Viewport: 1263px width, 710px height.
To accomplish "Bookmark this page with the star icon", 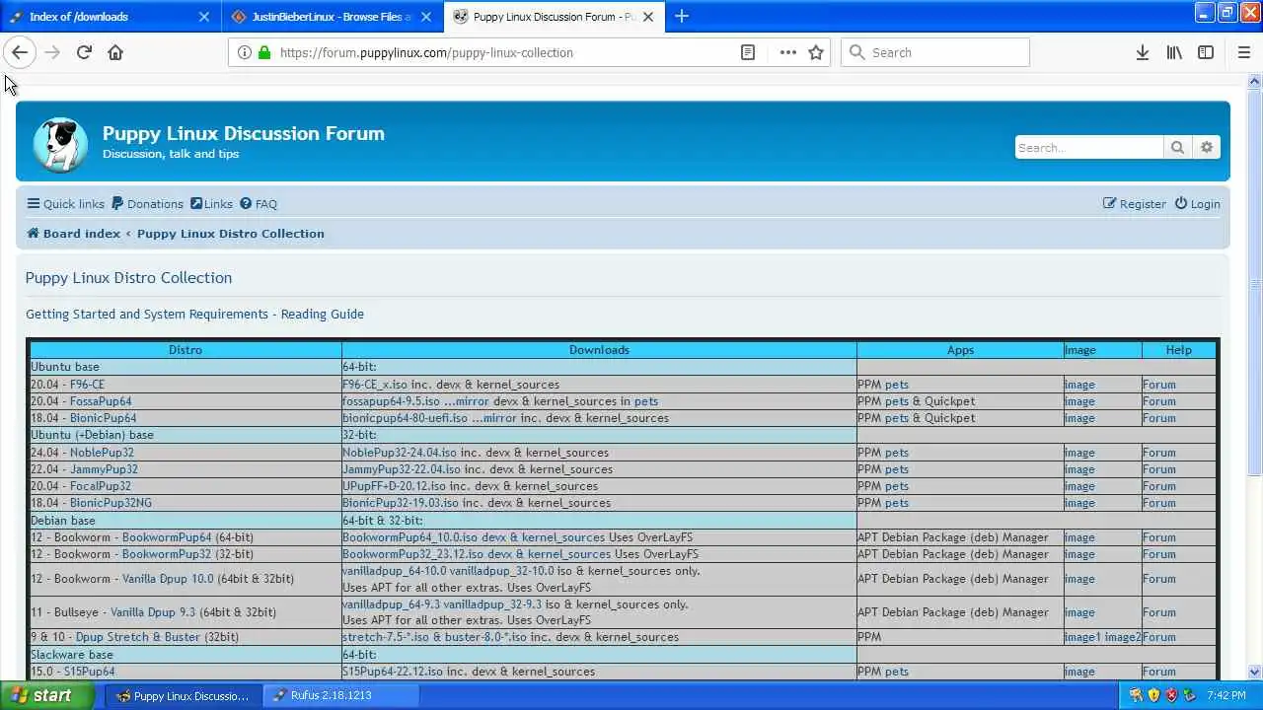I will pyautogui.click(x=816, y=52).
